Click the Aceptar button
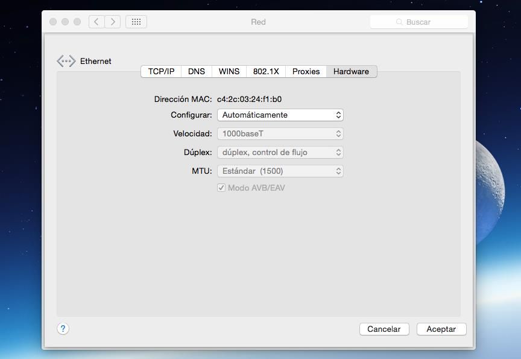Viewport: 521px width, 359px height. 441,329
